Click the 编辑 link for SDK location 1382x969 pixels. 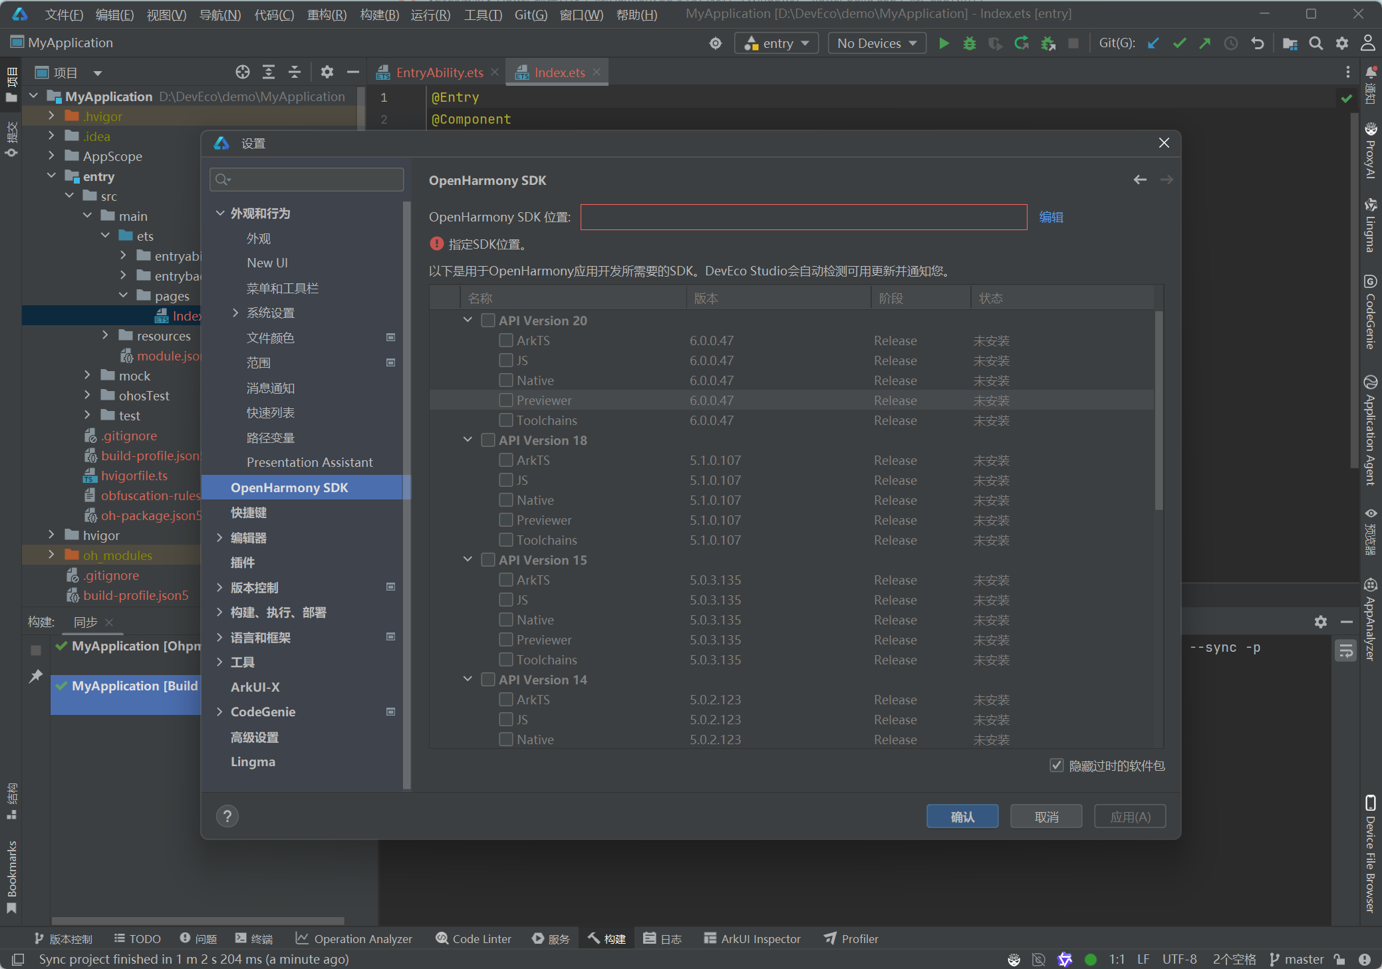pos(1051,217)
